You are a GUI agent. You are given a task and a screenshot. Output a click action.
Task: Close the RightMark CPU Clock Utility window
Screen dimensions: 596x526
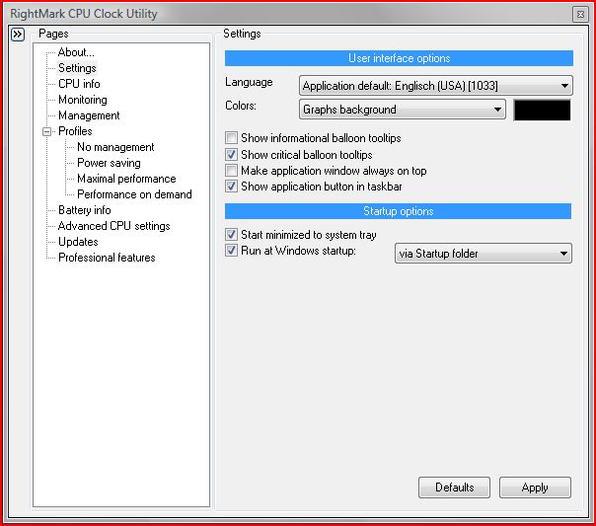pos(580,15)
